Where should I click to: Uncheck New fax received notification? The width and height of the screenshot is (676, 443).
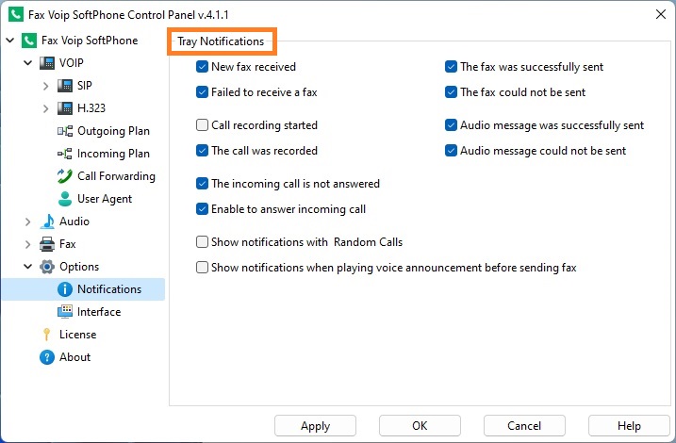point(202,67)
